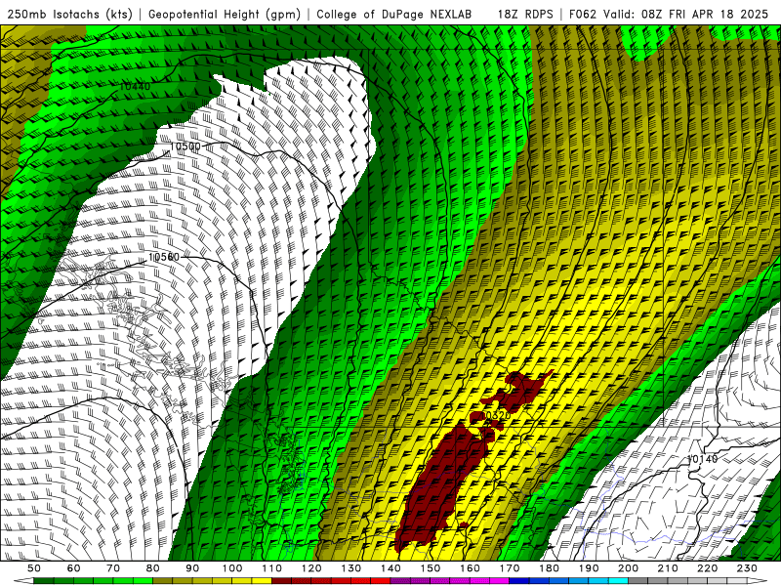Select the dark olive swatch just after 80
Screen dimensions: 781x586
(162, 581)
